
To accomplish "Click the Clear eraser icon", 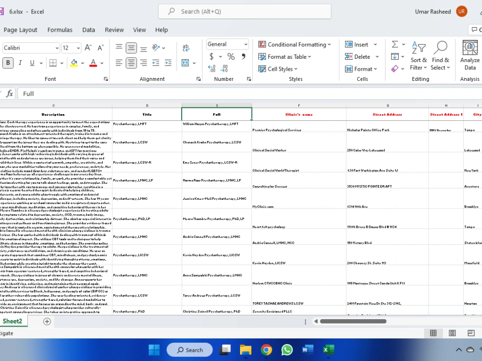I will (395, 69).
